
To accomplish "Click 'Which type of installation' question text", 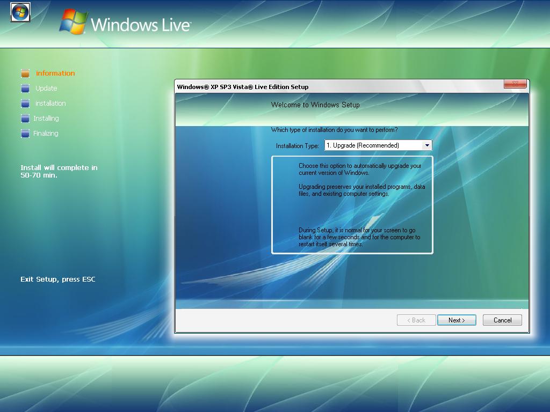I will [334, 130].
